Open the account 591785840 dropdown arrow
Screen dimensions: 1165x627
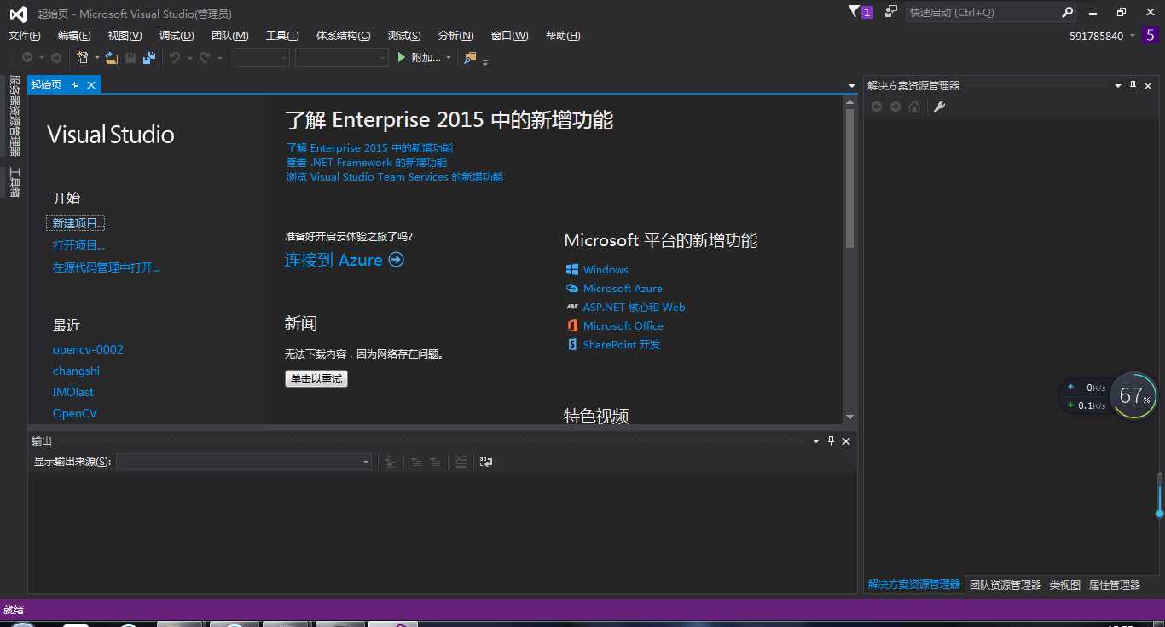[x=1133, y=36]
